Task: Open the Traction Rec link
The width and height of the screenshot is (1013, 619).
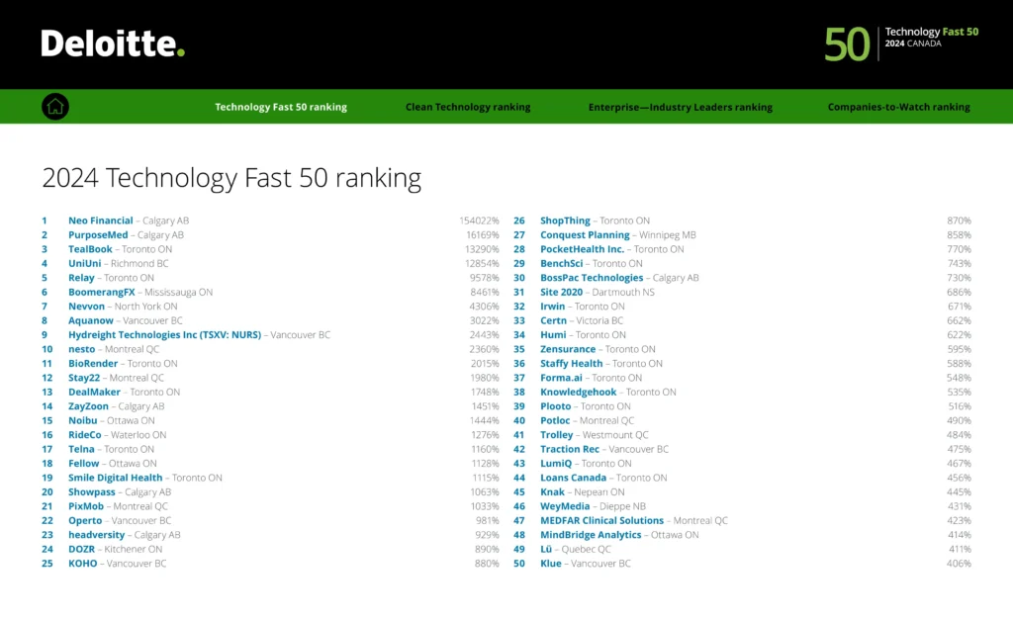Action: (x=570, y=449)
